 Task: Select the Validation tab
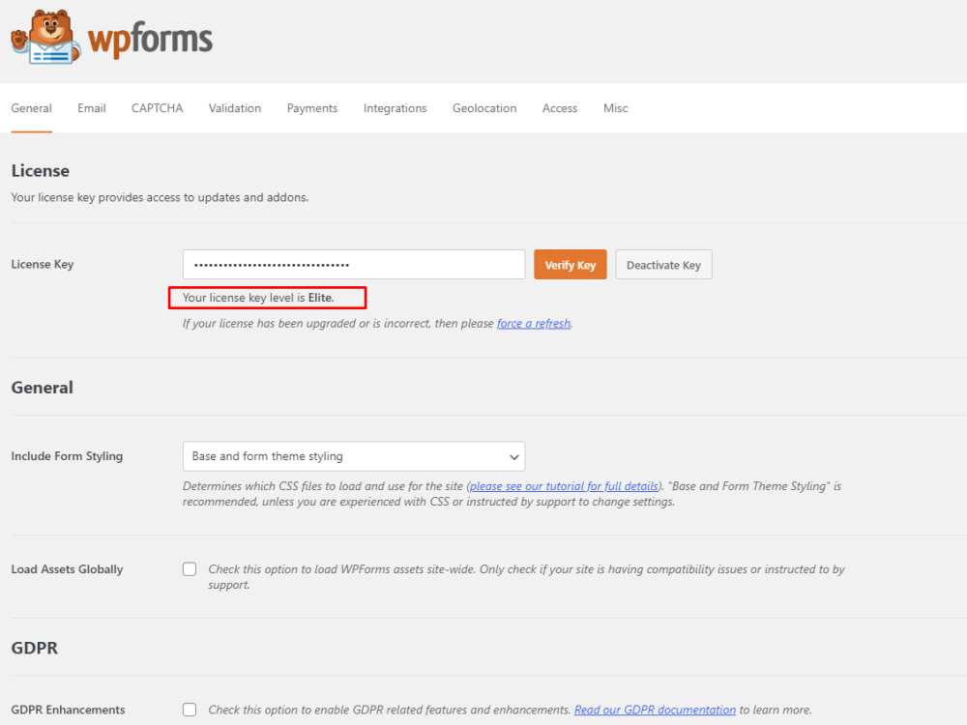pos(234,108)
